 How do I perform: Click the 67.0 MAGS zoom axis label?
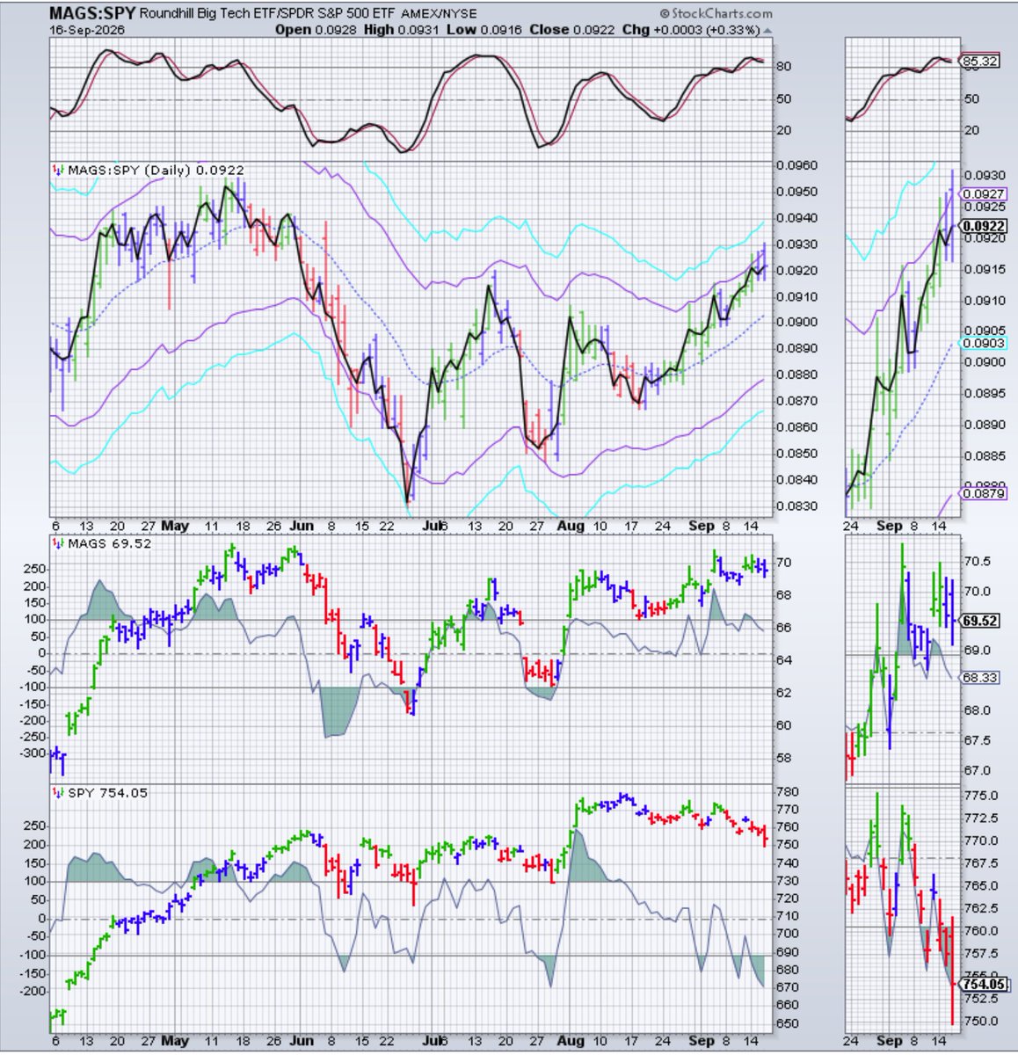977,771
